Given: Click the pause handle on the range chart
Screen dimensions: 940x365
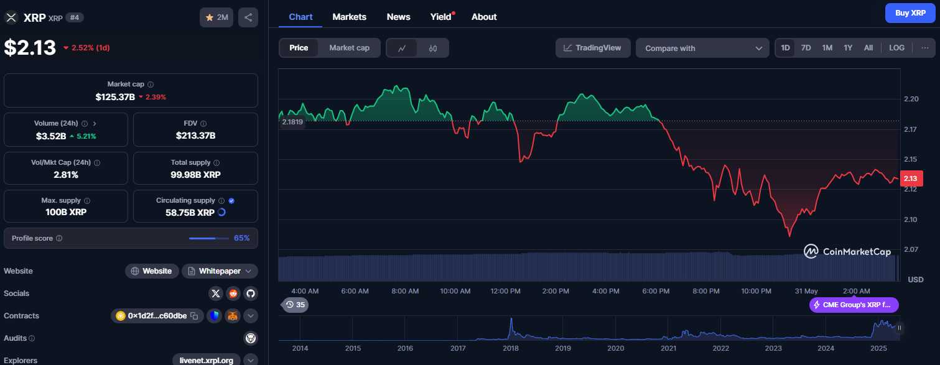Looking at the screenshot, I should tap(899, 328).
